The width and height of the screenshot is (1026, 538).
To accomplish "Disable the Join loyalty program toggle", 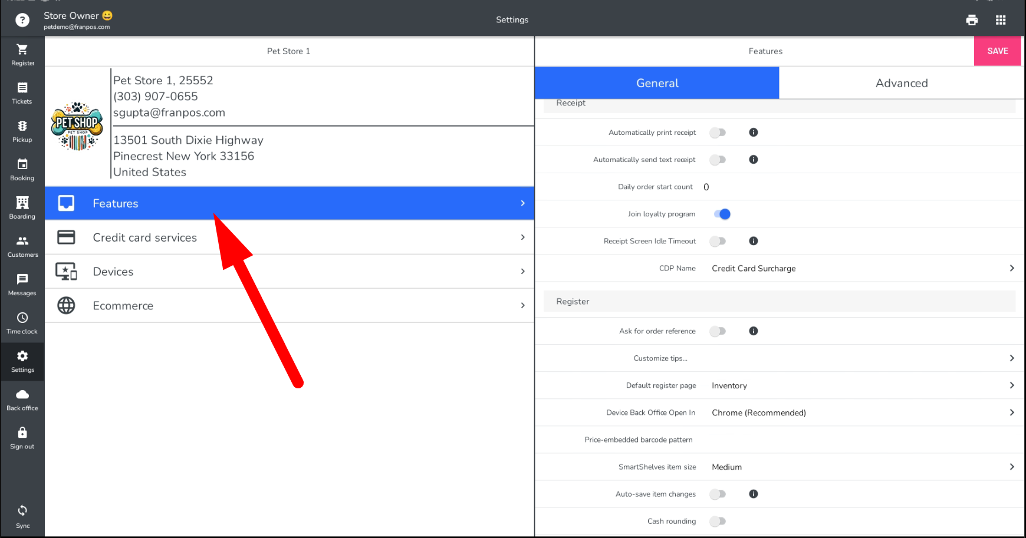I will pyautogui.click(x=722, y=214).
